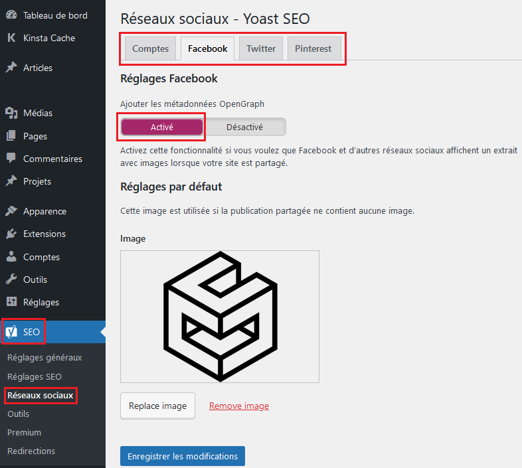Click the Projets pin icon
Screen dimensions: 522x468
[11, 181]
